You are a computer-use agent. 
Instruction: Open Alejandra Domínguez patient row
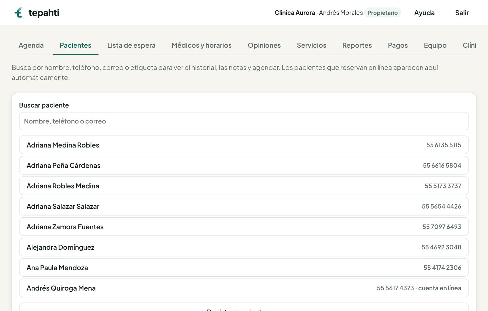tap(244, 247)
